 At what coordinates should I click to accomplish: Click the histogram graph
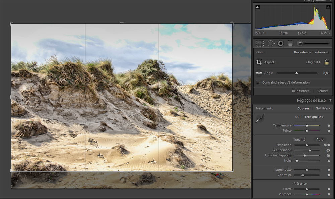click(x=293, y=17)
